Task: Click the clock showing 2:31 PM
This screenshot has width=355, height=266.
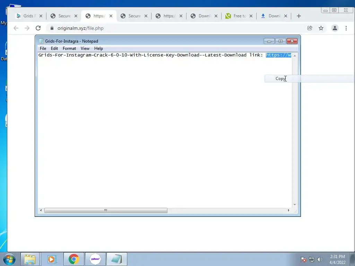Action: (x=337, y=259)
